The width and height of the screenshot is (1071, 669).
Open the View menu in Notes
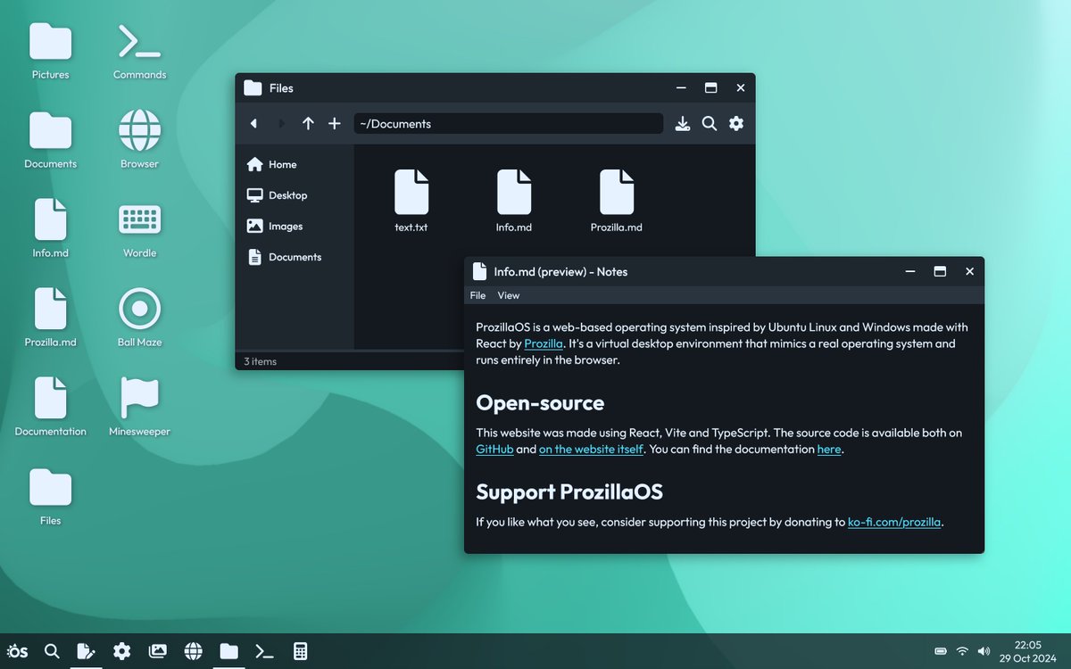click(509, 295)
